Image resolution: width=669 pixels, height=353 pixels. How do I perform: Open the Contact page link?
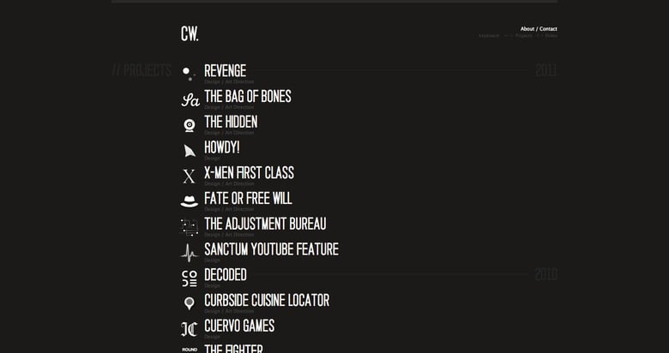point(548,29)
